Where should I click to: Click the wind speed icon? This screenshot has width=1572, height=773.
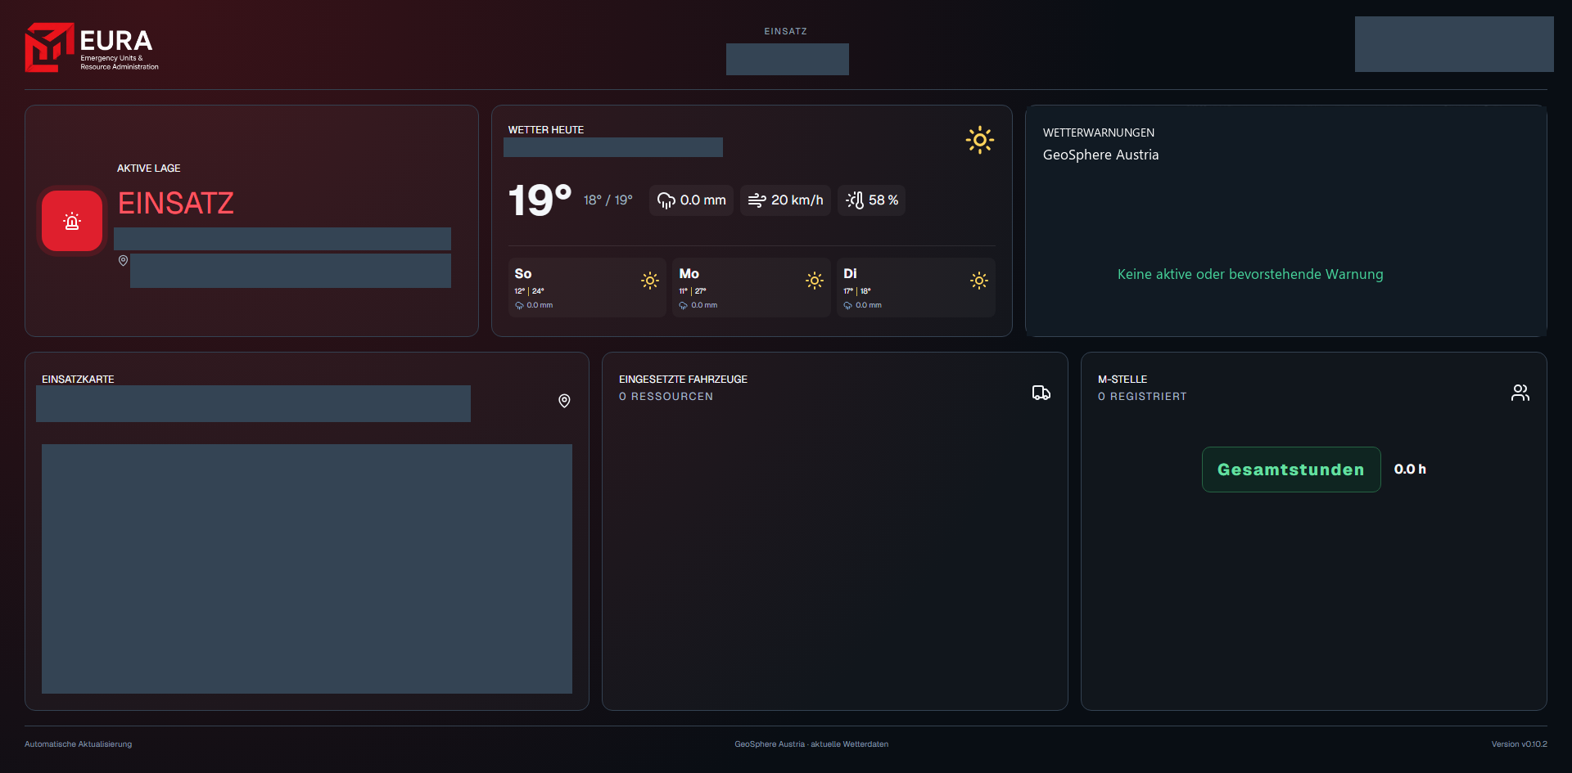pos(757,200)
